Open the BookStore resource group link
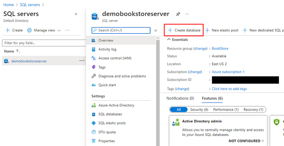The width and height of the screenshot is (284, 146). (220, 48)
